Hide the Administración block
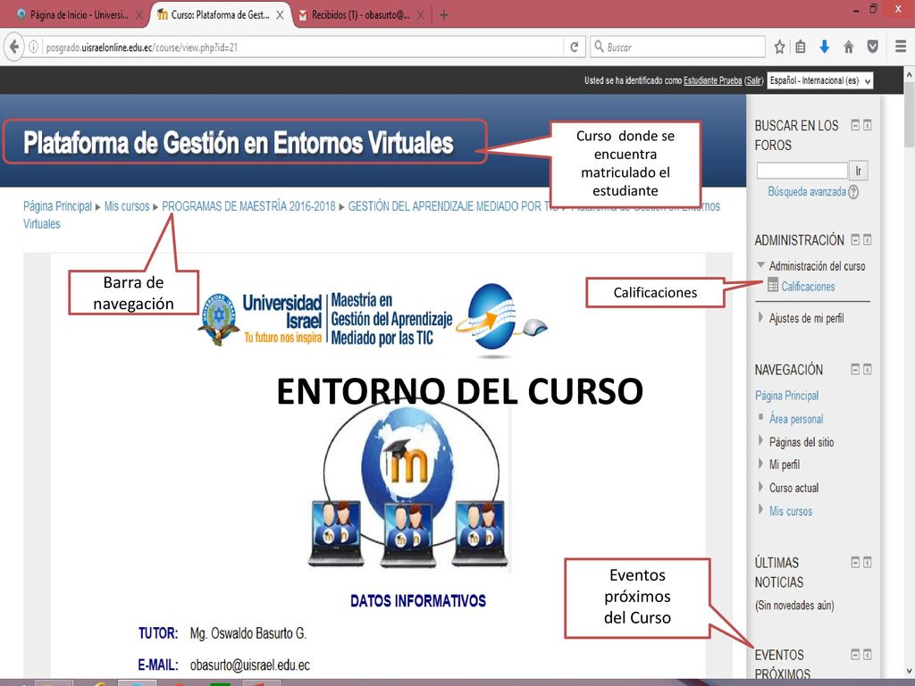 coord(855,239)
